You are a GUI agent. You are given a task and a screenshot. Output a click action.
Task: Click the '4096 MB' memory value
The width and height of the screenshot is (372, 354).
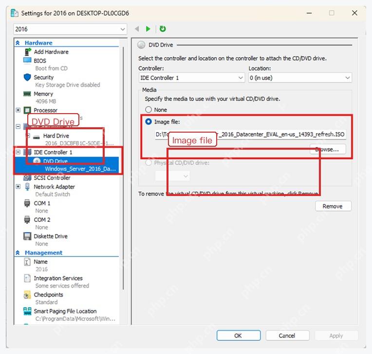[46, 101]
